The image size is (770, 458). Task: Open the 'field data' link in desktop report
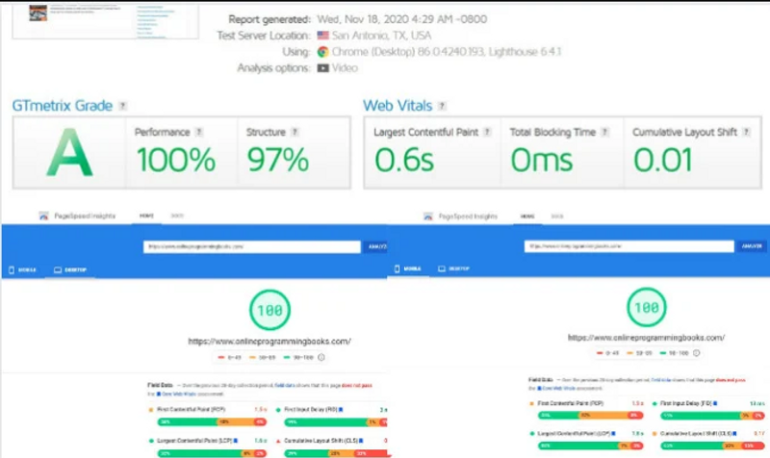point(285,385)
